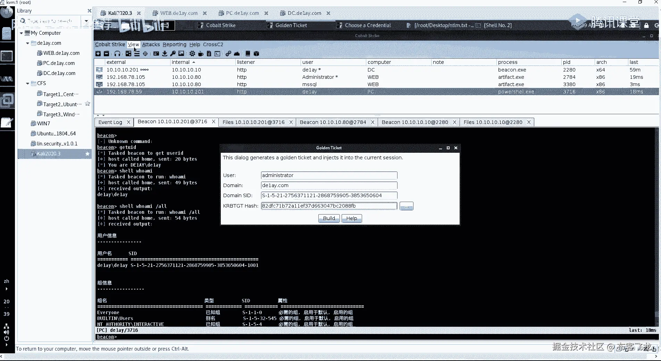Click Help in the Golden Ticket dialog

(x=352, y=218)
